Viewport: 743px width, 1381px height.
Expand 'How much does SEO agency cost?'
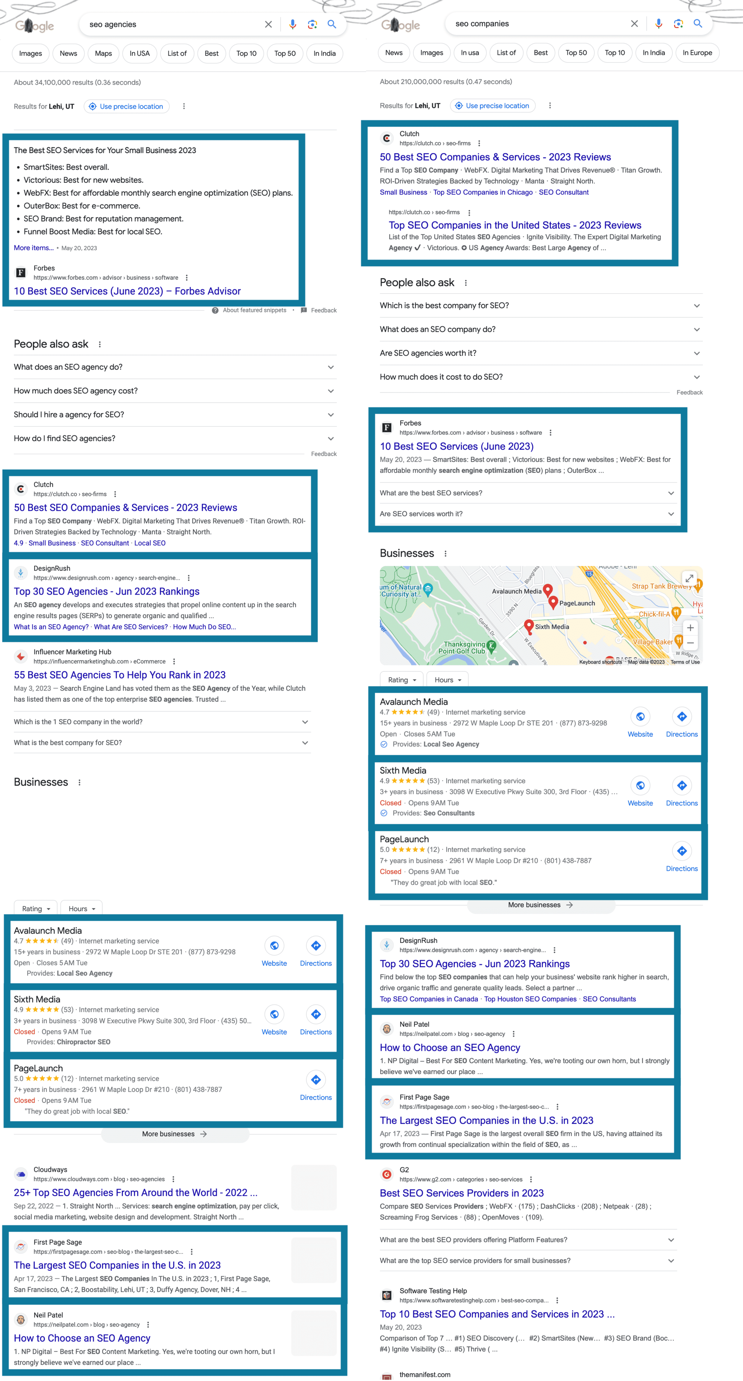[175, 391]
